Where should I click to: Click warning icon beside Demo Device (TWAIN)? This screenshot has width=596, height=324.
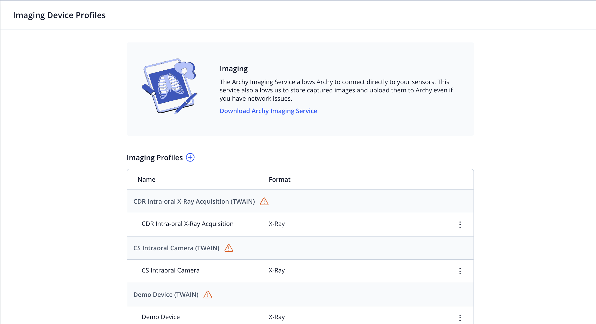[x=208, y=294]
